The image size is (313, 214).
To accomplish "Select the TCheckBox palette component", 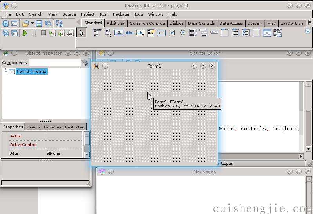I will (172, 33).
